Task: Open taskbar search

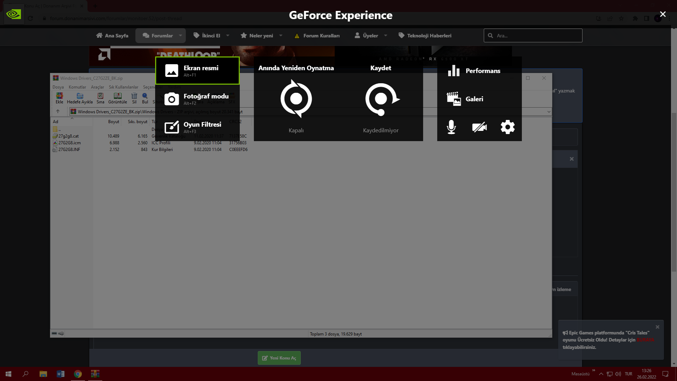Action: pos(25,374)
